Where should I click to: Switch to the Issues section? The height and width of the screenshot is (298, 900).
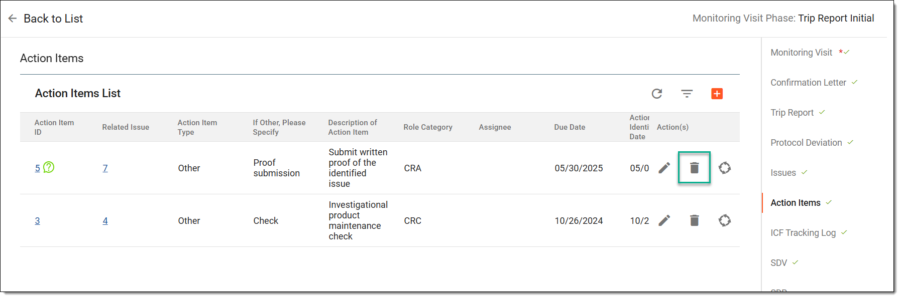click(783, 173)
